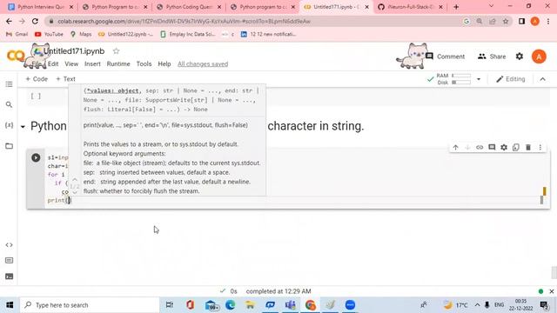Reload the page in Chrome
Viewport: 557px width, 313px height.
(x=35, y=21)
